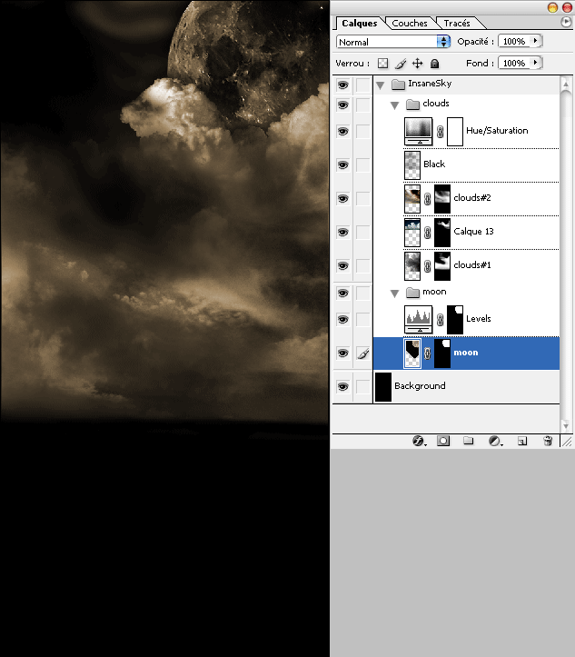Hide the clouds#1 layer

pos(343,265)
